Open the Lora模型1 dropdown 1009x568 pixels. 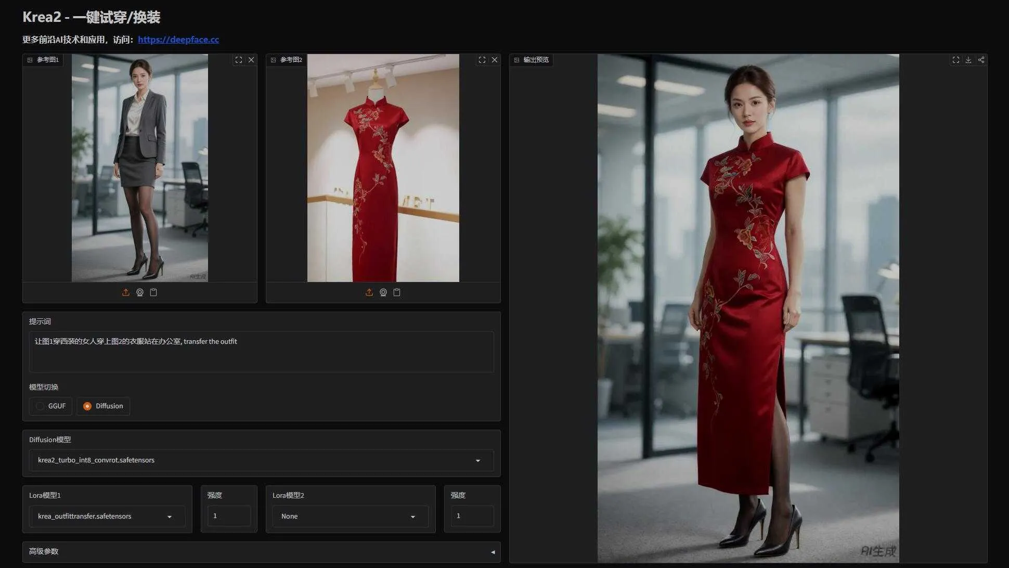coord(107,517)
